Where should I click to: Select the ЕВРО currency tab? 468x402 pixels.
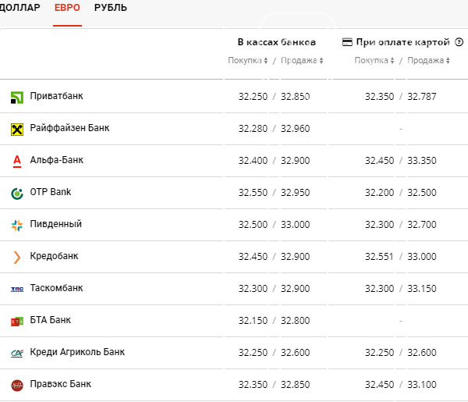(x=67, y=8)
